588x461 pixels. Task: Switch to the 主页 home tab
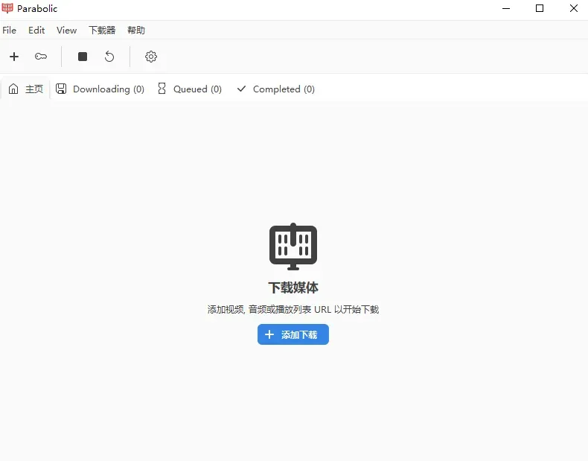[25, 89]
